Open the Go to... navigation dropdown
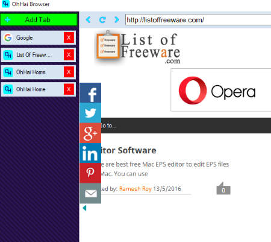Viewport: 271px width, 242px height. [x=185, y=126]
